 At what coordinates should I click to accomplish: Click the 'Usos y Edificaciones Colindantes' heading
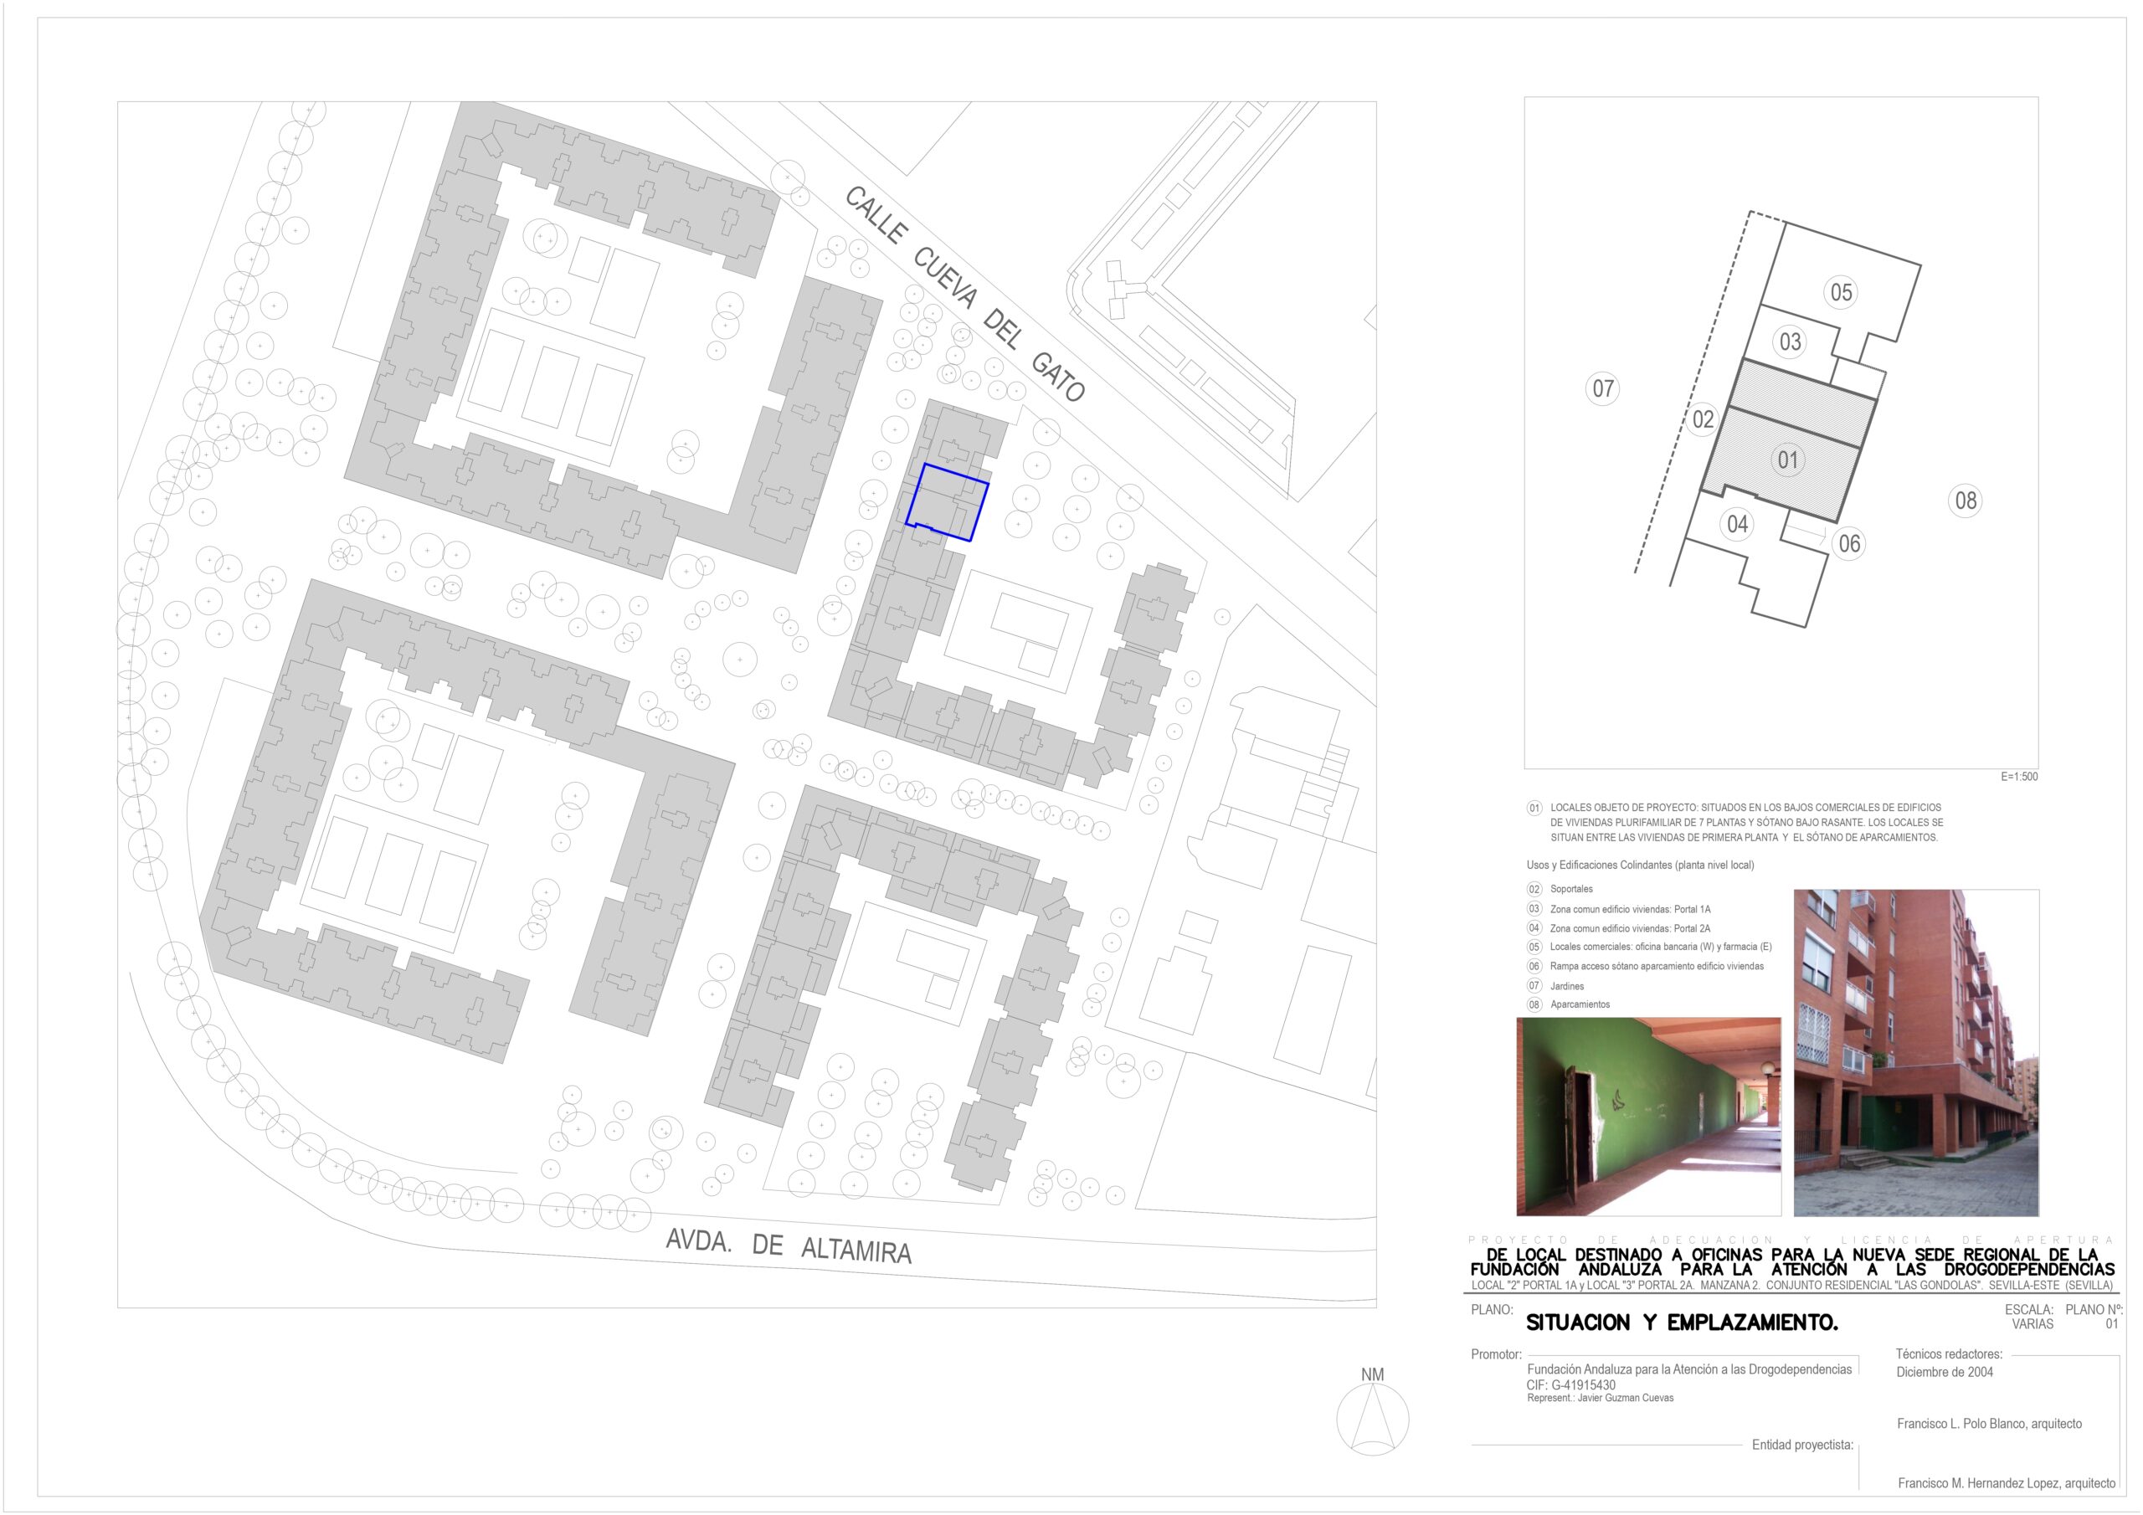click(x=1640, y=865)
